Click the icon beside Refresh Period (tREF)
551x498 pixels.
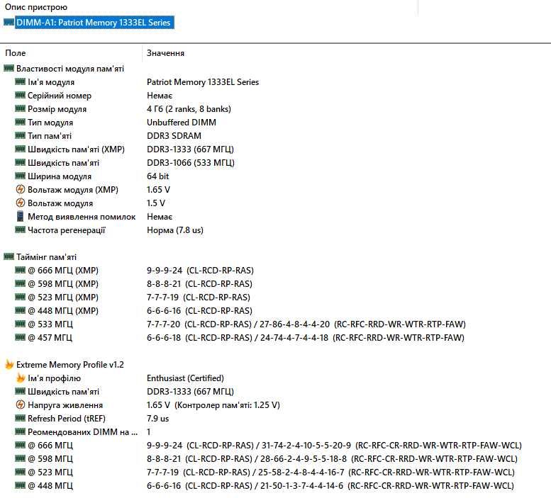click(20, 419)
